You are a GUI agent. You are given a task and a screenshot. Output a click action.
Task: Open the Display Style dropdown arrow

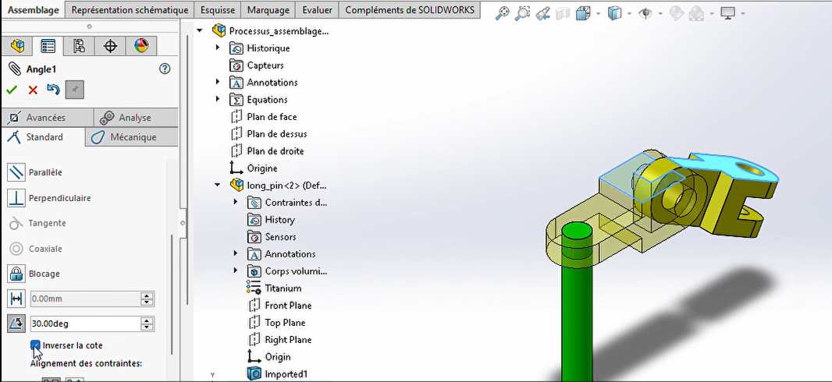click(x=629, y=14)
